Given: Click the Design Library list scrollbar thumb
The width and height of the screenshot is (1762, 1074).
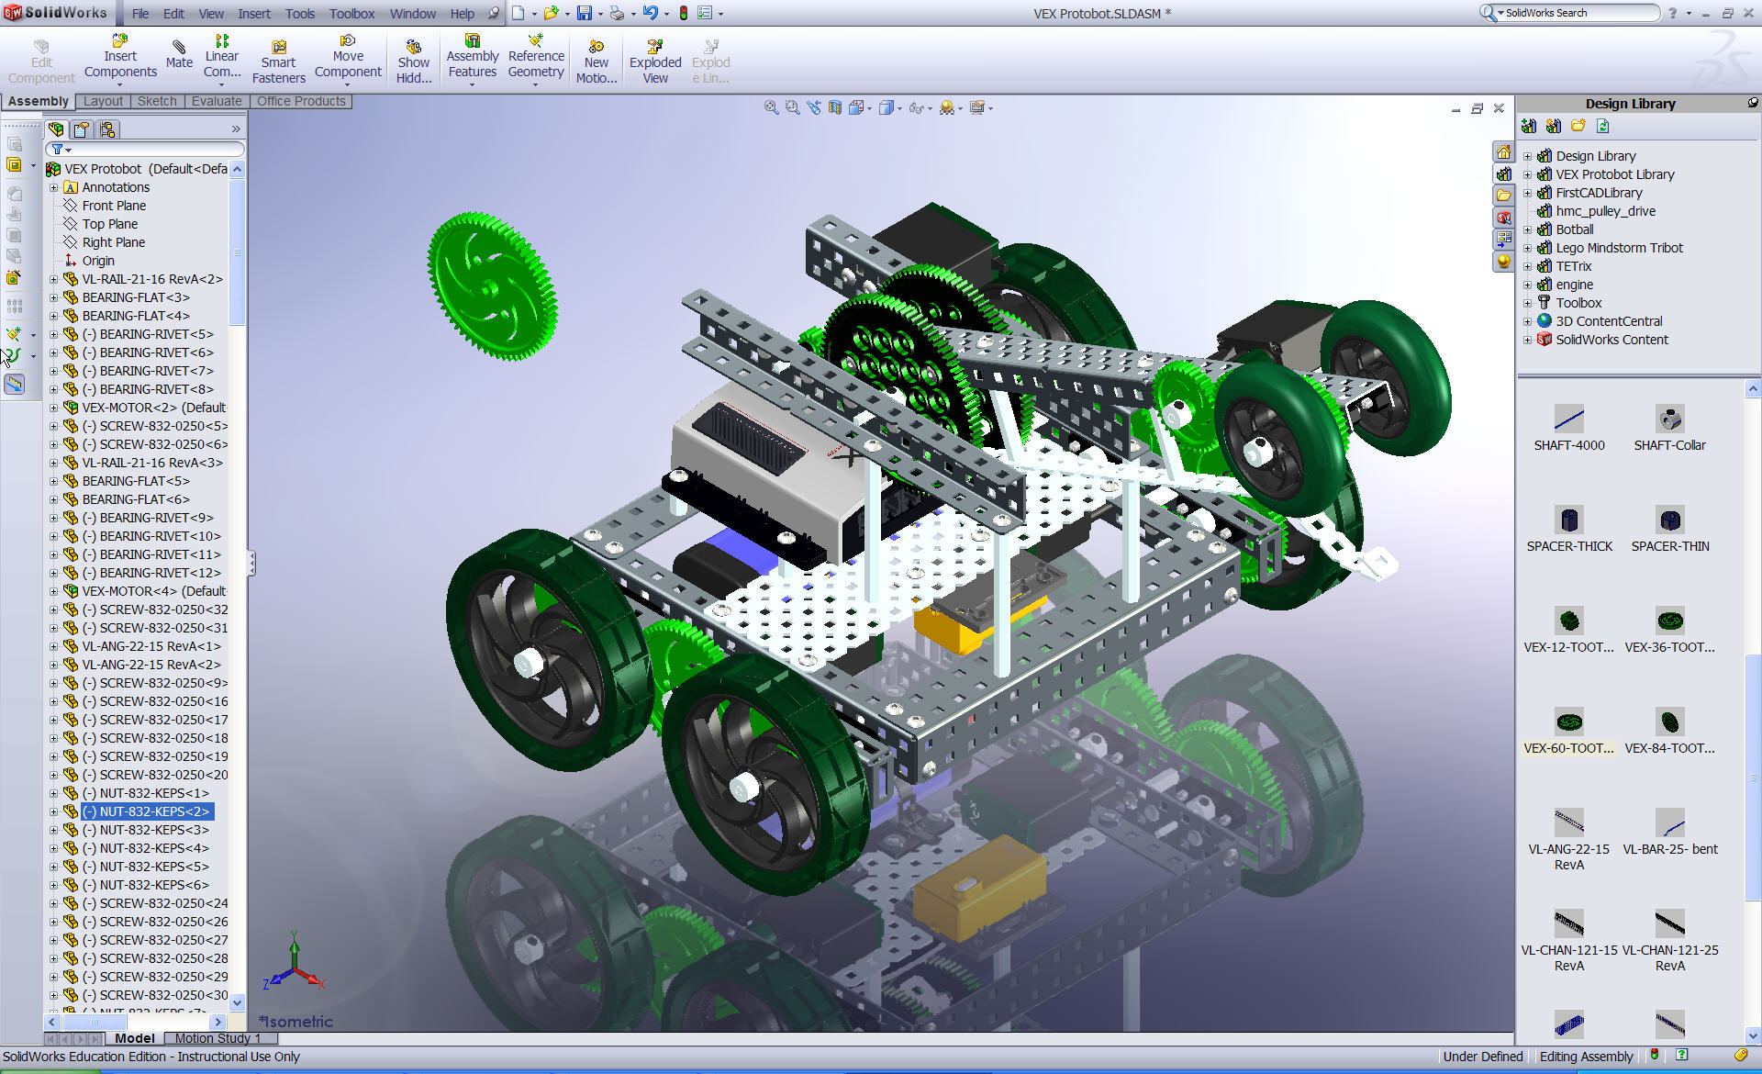Looking at the screenshot, I should 1753,778.
